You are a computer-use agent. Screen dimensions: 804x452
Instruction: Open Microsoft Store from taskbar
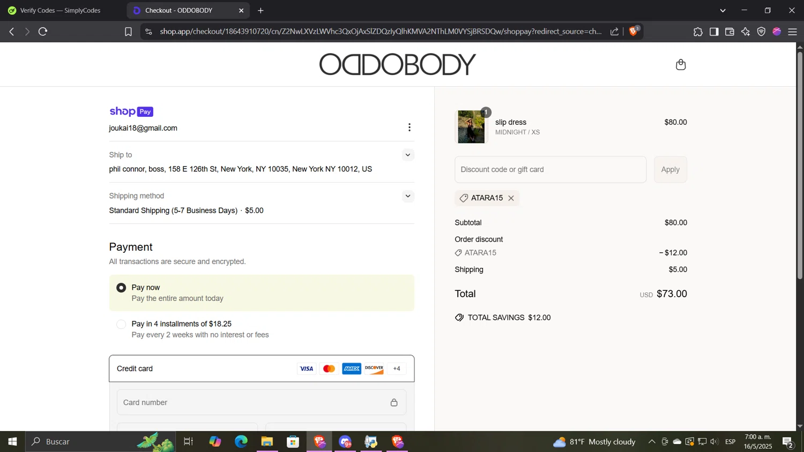click(x=293, y=442)
